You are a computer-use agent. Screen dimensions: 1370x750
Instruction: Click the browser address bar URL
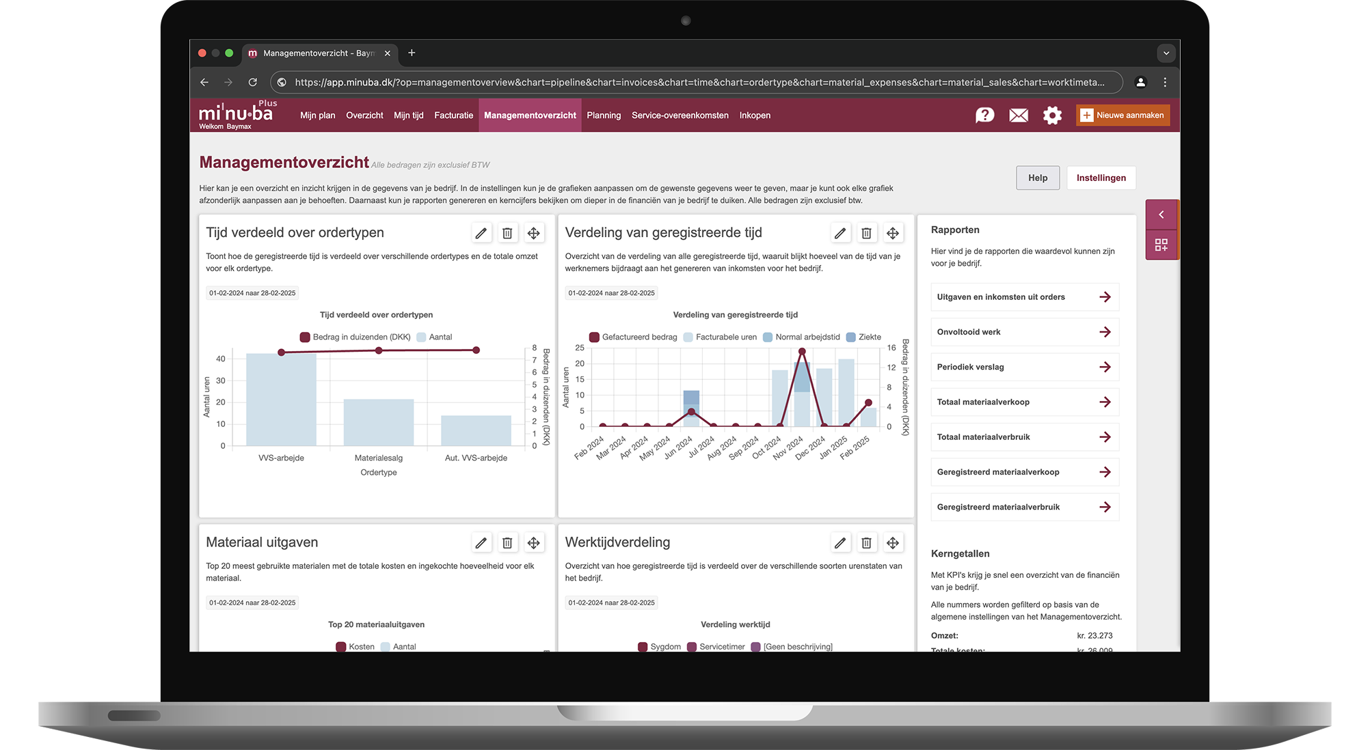[697, 83]
